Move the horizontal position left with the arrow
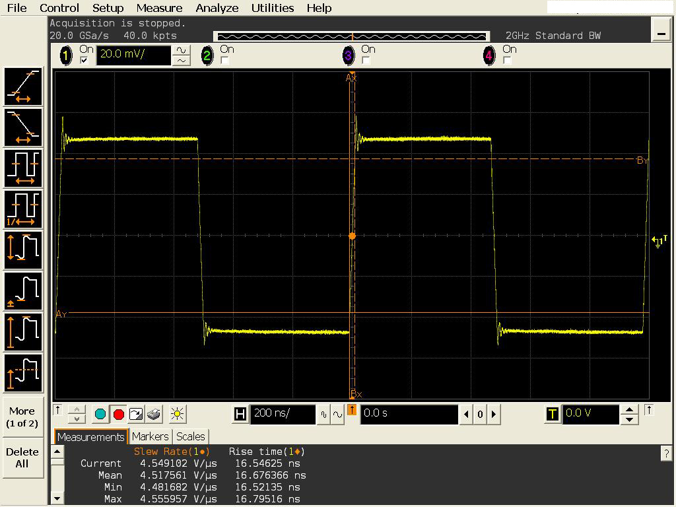This screenshot has width=676, height=507. point(466,415)
